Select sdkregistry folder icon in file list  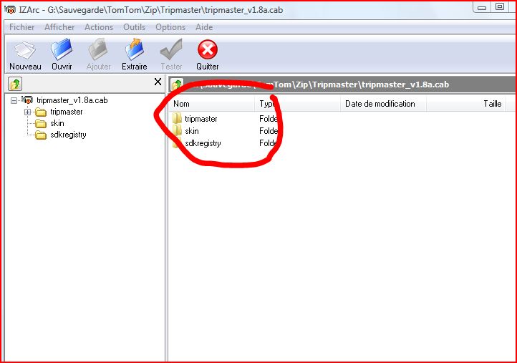click(177, 142)
